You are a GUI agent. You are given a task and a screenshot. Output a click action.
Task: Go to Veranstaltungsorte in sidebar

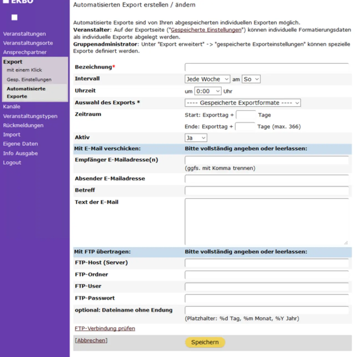28,43
